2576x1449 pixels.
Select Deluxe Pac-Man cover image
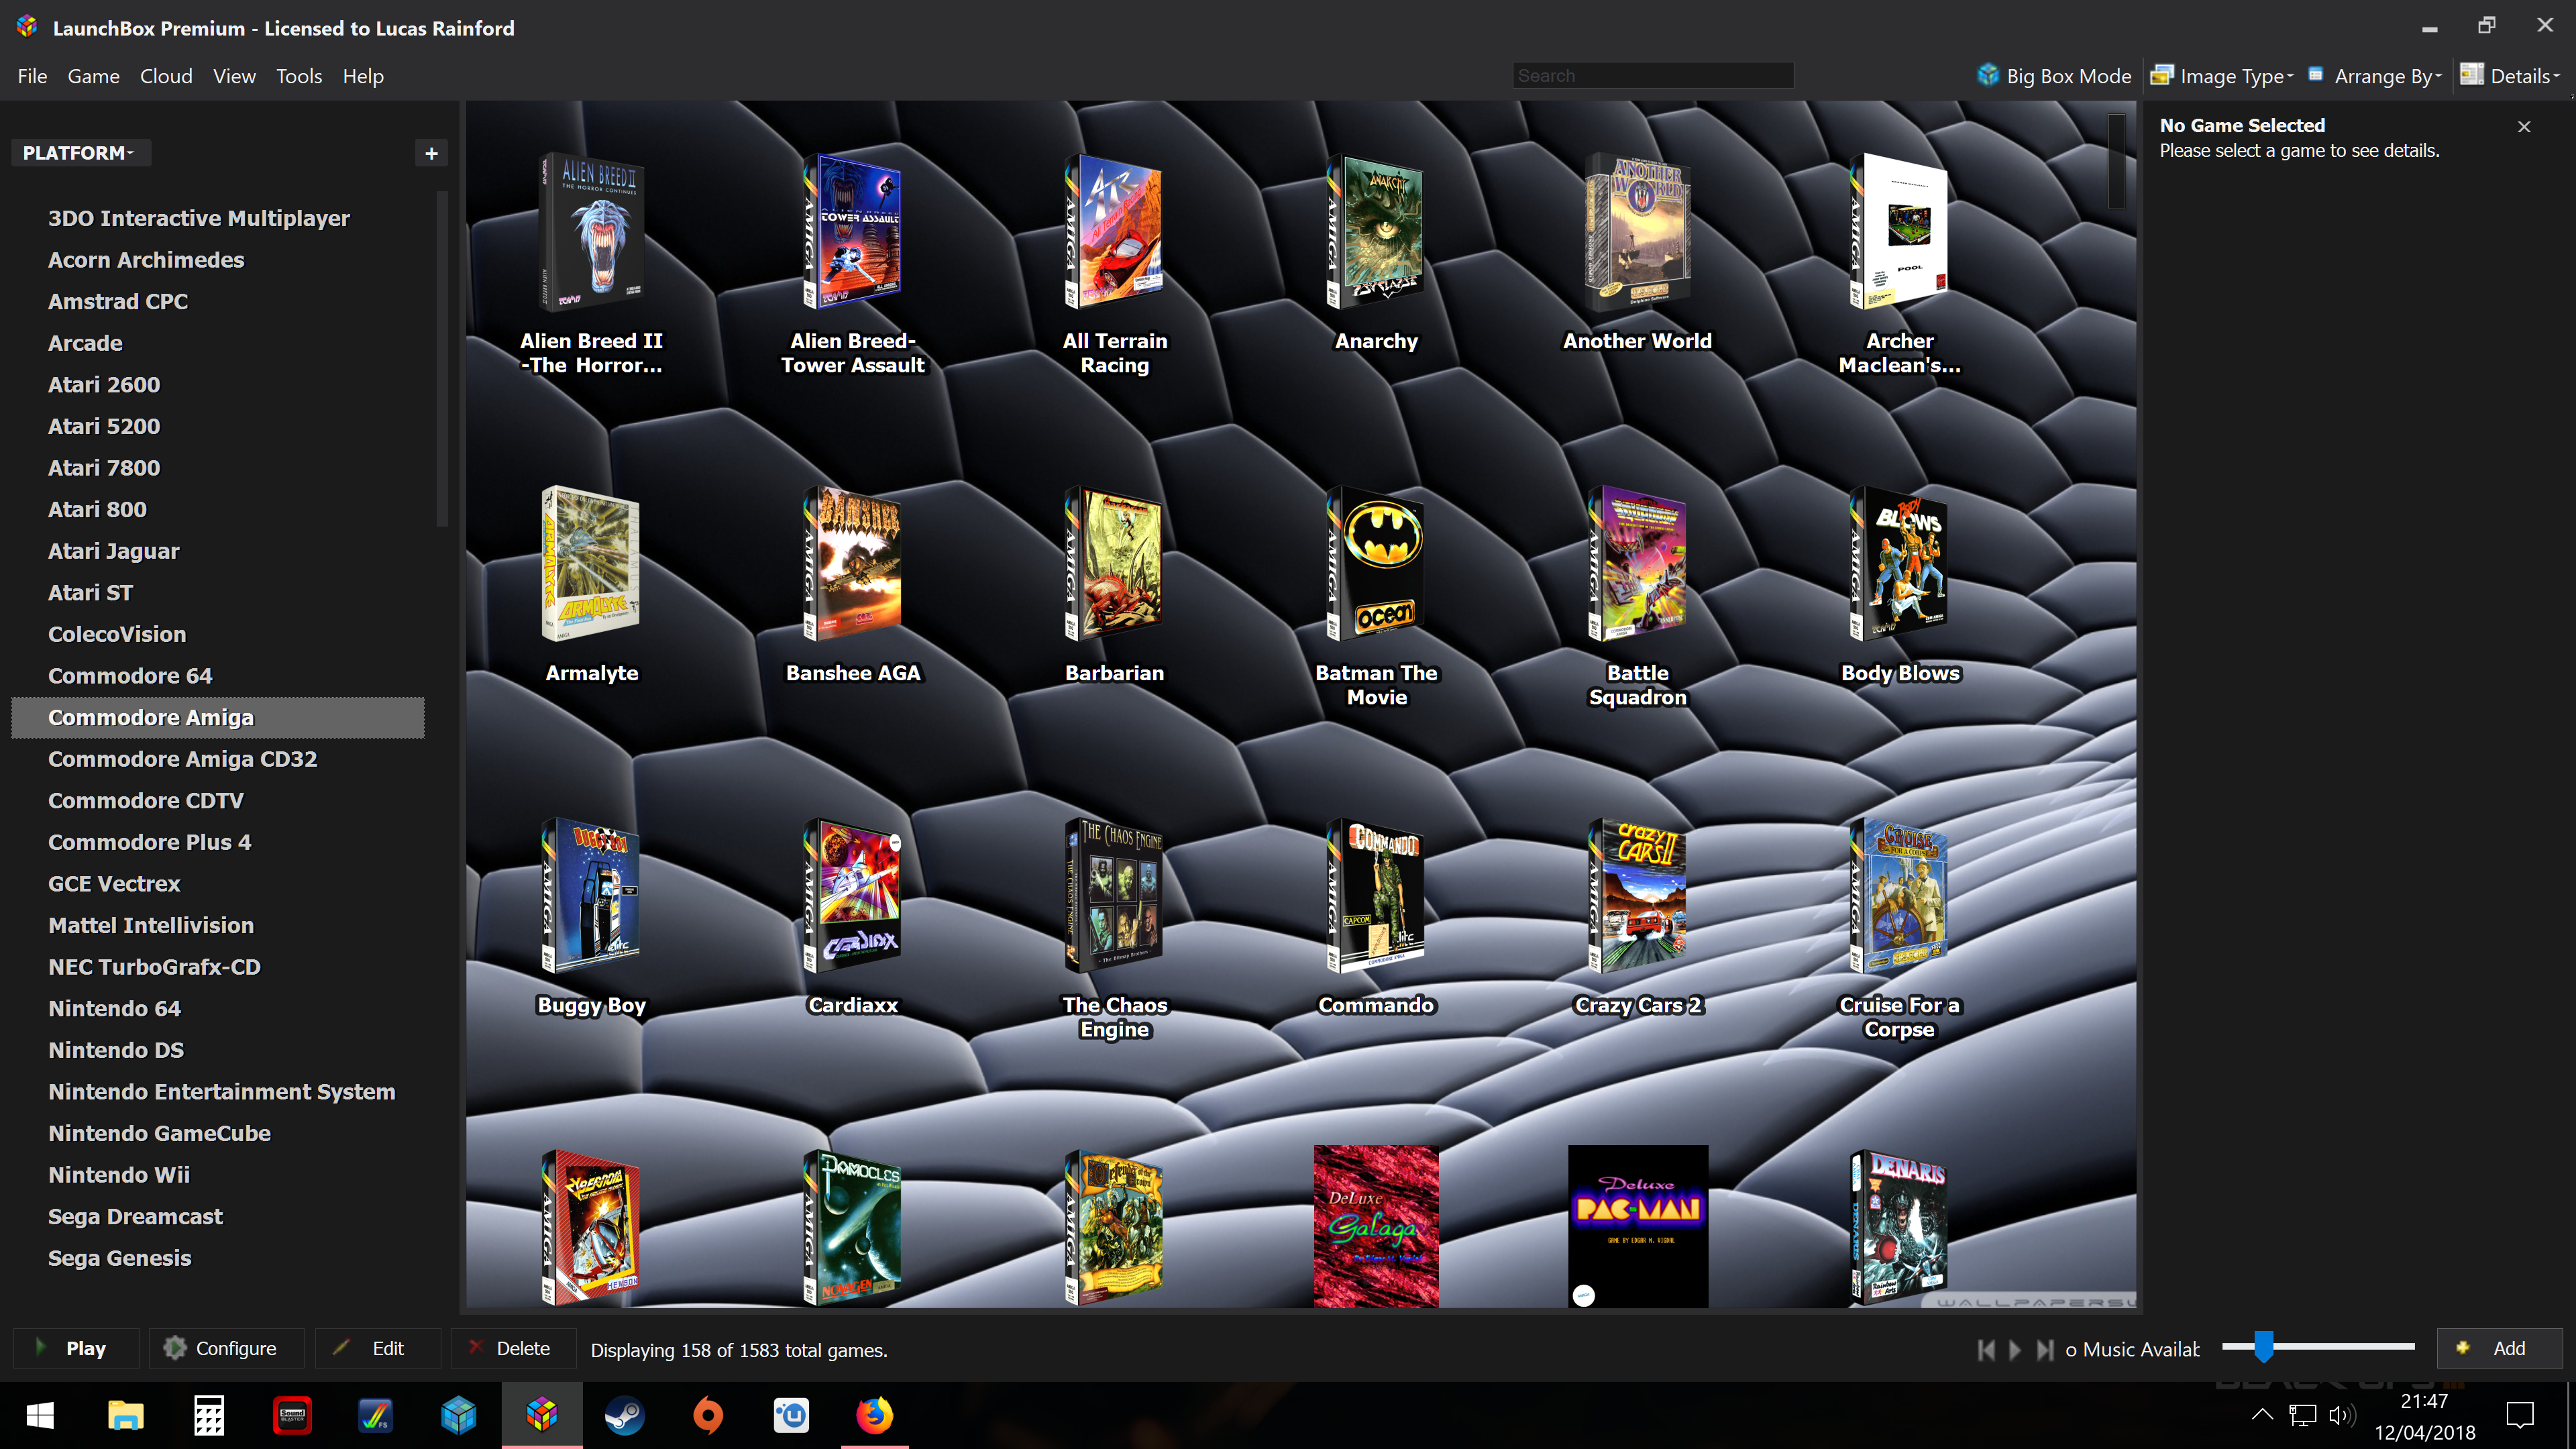(x=1638, y=1226)
